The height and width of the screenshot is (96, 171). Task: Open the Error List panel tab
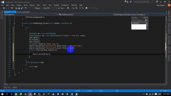pos(7,87)
